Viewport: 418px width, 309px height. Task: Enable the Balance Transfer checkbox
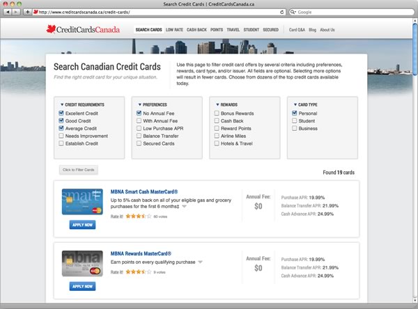tap(139, 136)
